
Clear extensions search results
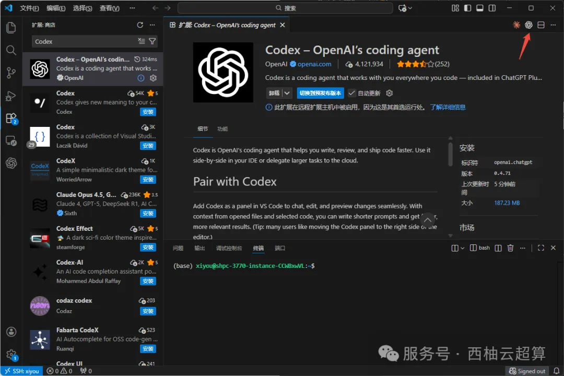[x=142, y=41]
